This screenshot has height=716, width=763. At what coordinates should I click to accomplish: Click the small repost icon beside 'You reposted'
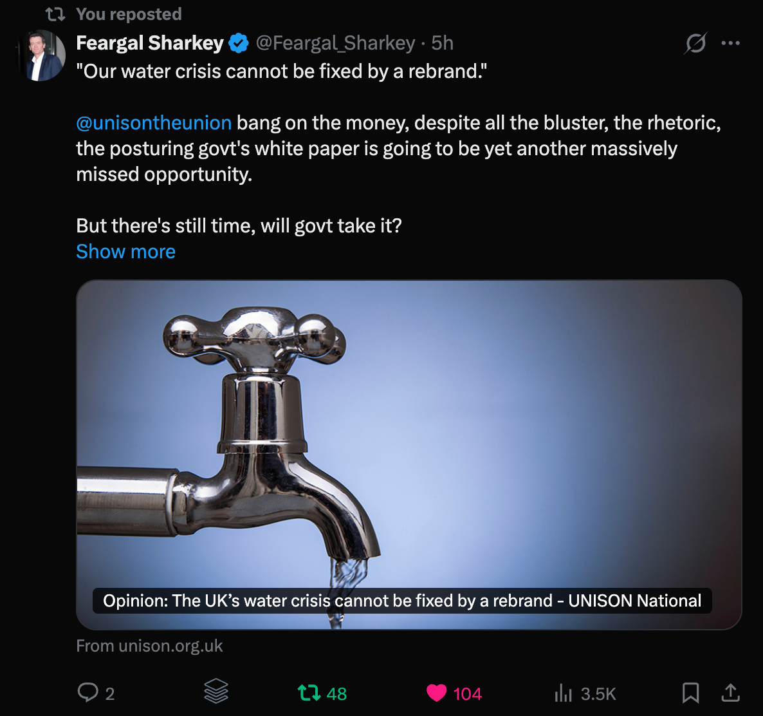coord(55,14)
